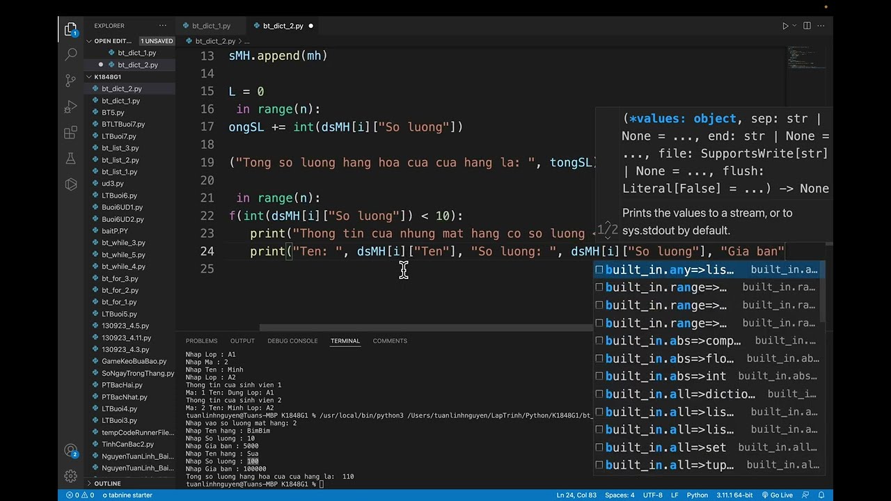Change language mode Python
Viewport: 891px width, 501px height.
697,495
